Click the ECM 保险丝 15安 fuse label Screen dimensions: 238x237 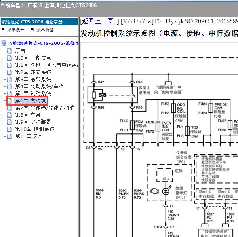pyautogui.click(x=141, y=126)
